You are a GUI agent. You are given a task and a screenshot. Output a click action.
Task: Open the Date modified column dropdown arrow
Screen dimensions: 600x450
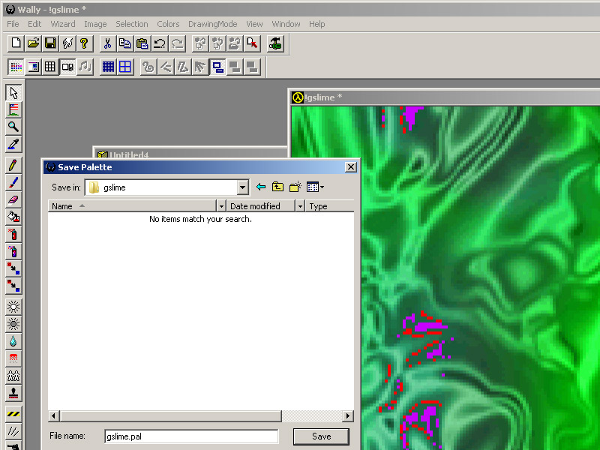(x=301, y=206)
